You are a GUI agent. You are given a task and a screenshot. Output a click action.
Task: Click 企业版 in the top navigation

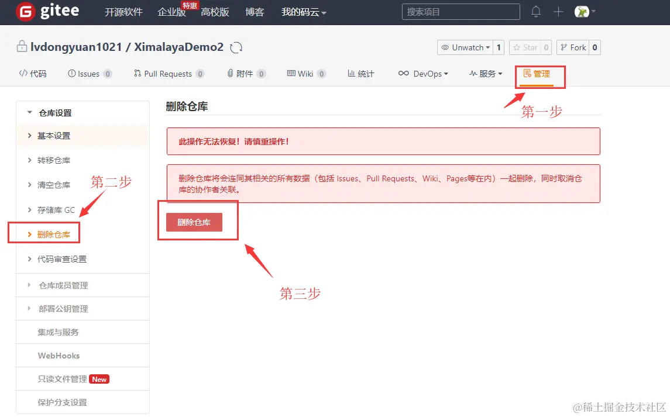(x=172, y=12)
